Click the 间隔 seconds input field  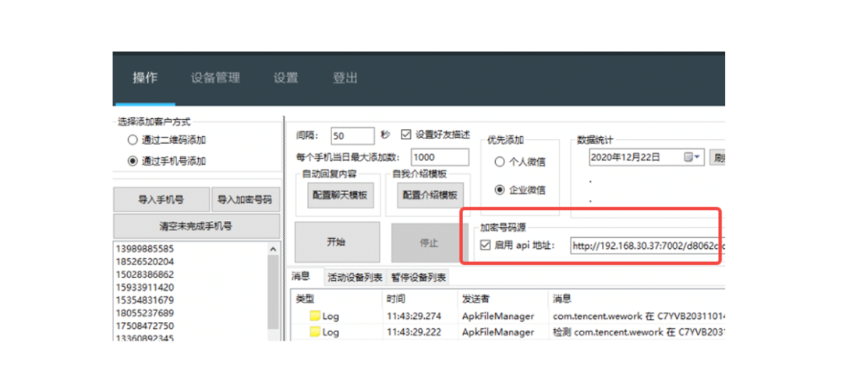[352, 135]
